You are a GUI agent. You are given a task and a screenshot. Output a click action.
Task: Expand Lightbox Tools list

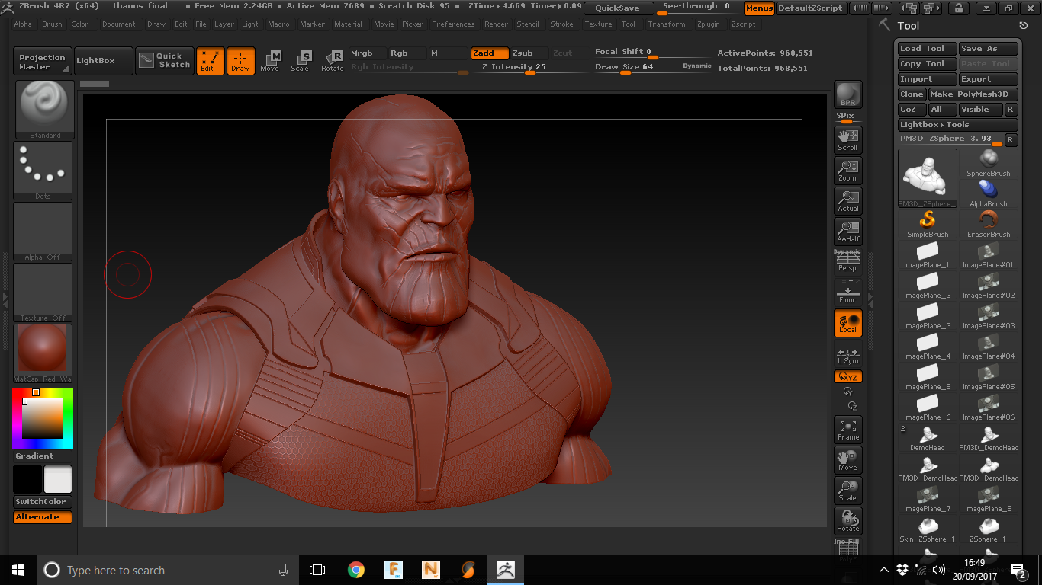click(958, 125)
